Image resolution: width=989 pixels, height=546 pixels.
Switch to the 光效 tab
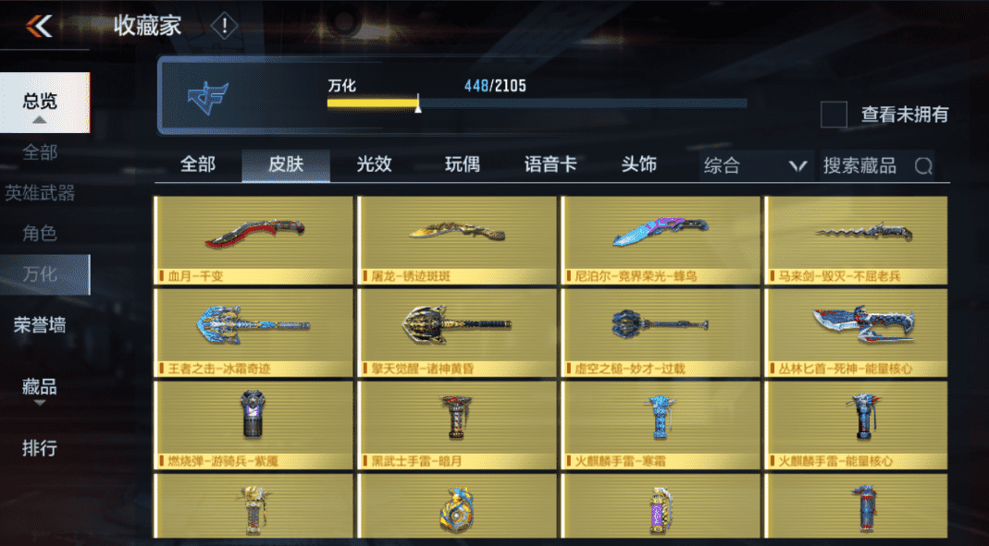pos(374,165)
